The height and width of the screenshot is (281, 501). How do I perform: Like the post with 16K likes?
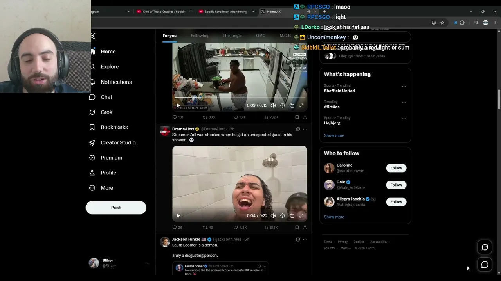(x=239, y=117)
